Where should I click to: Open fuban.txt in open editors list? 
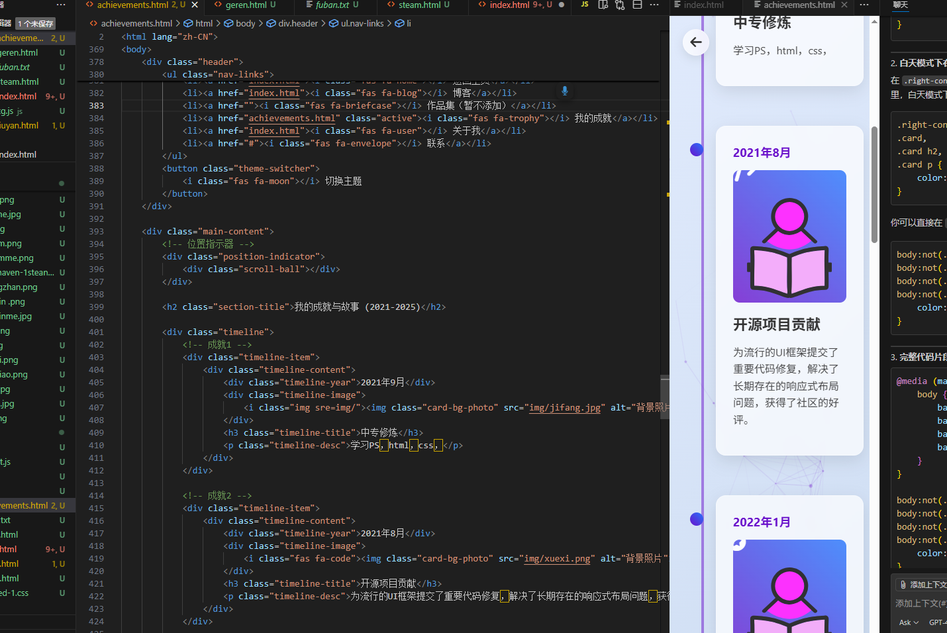38,67
